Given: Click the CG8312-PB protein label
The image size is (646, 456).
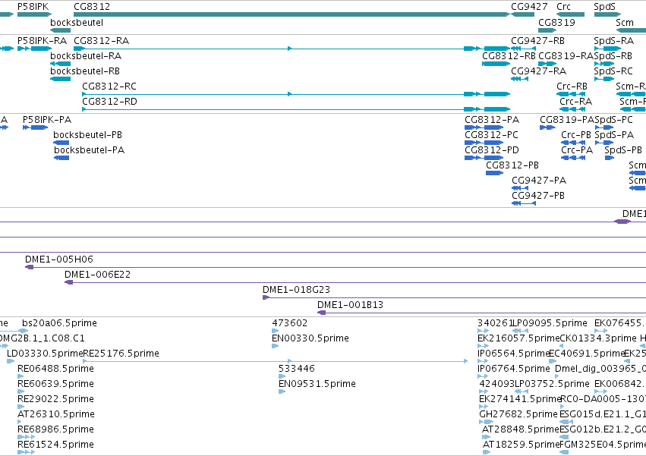Looking at the screenshot, I should (512, 165).
